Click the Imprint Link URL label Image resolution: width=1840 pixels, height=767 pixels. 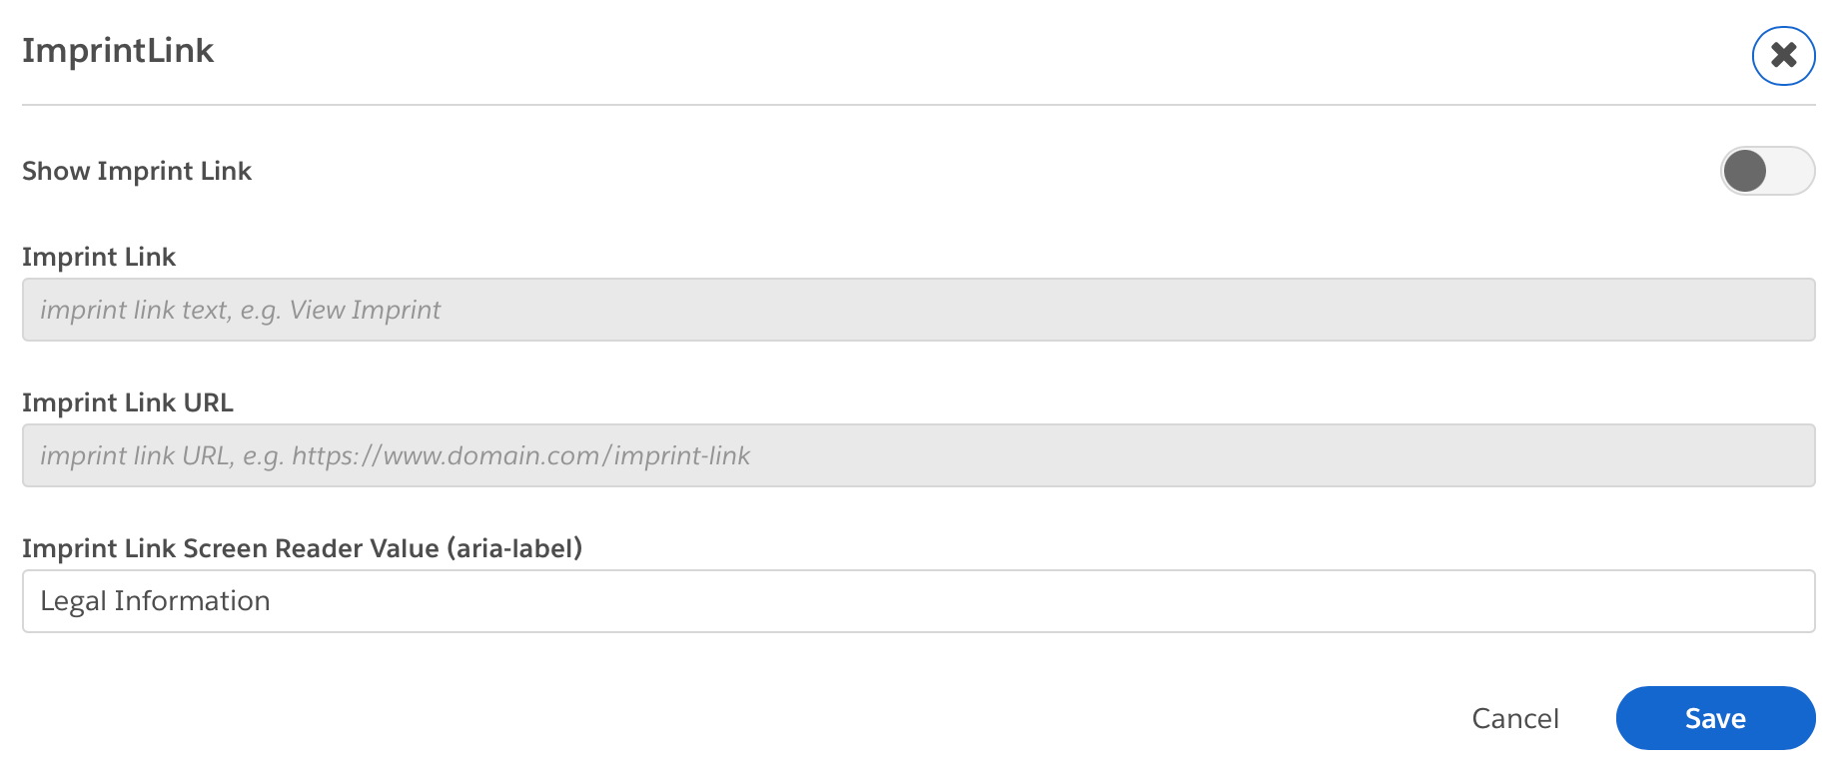[x=128, y=402]
